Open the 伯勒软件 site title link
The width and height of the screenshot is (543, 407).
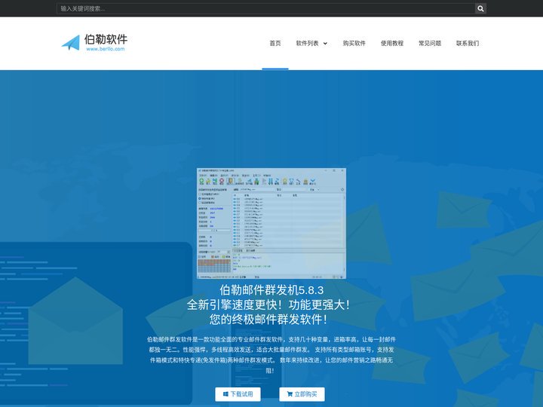106,39
